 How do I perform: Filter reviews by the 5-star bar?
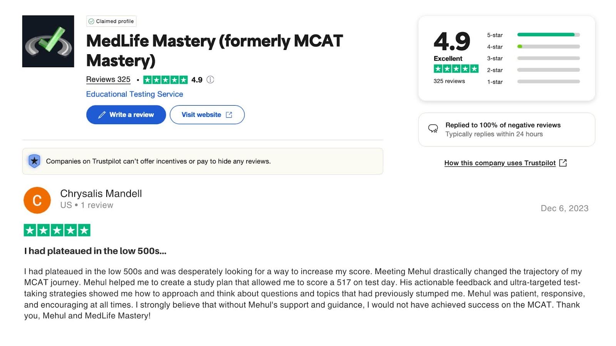click(548, 35)
